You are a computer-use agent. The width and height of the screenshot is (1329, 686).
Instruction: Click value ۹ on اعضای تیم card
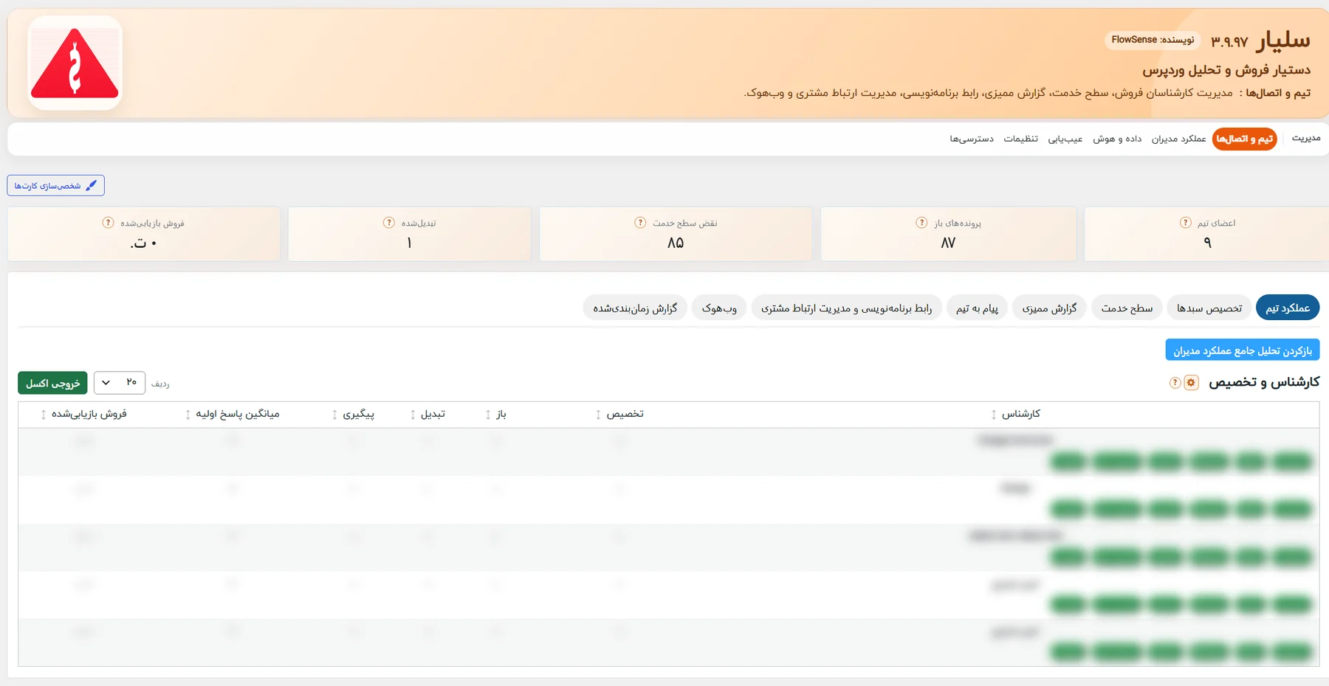pyautogui.click(x=1207, y=243)
